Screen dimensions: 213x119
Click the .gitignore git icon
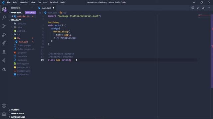[x=15, y=53]
